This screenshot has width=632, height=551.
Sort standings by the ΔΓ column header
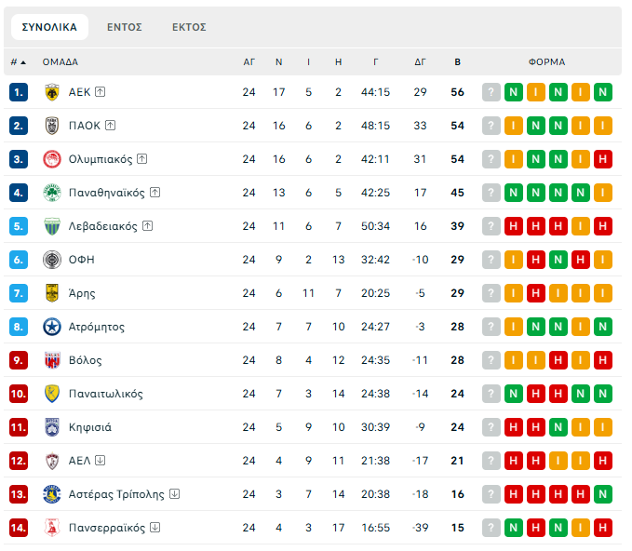click(420, 62)
